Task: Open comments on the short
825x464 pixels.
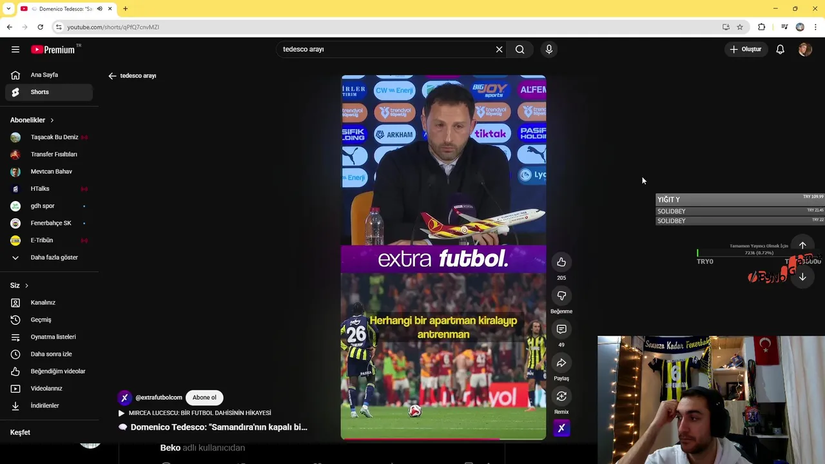Action: 561,329
